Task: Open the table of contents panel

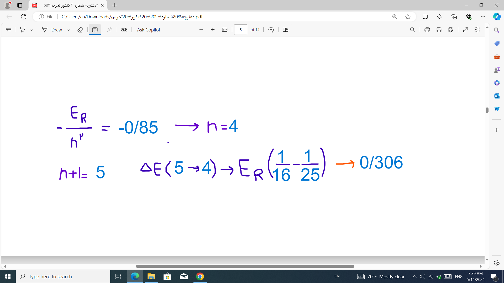Action: 9,30
